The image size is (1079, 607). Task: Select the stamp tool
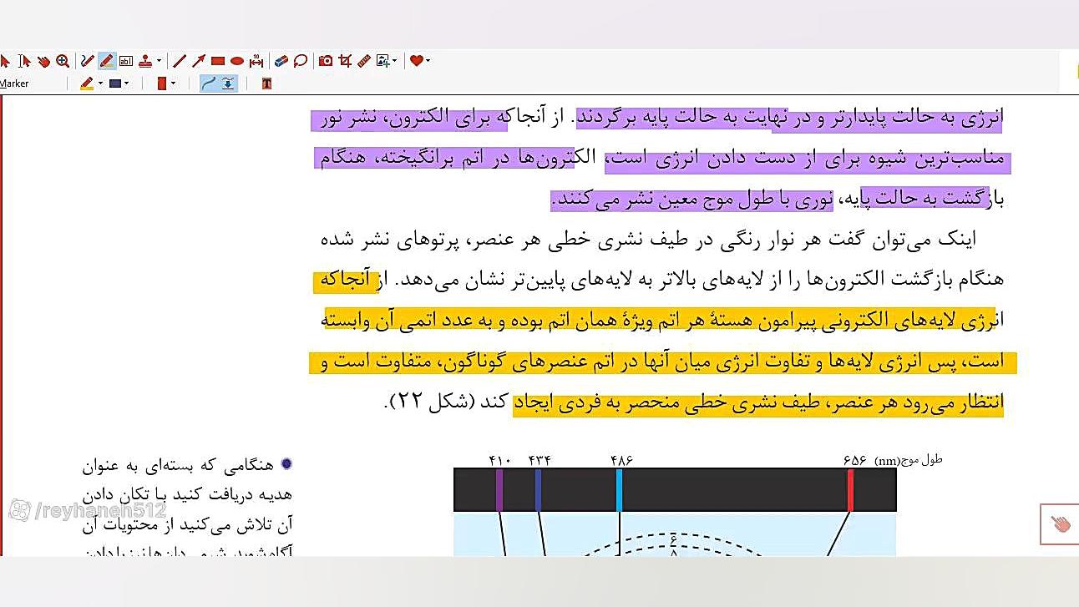tap(145, 61)
